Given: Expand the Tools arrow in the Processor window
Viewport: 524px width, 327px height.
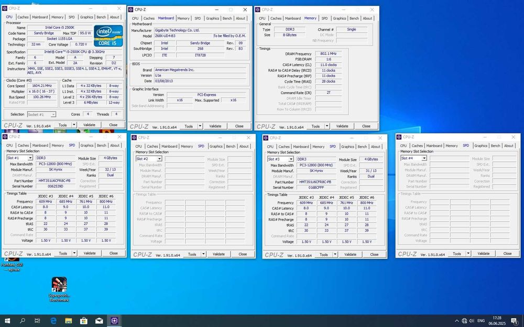Looking at the screenshot, I should coord(74,125).
